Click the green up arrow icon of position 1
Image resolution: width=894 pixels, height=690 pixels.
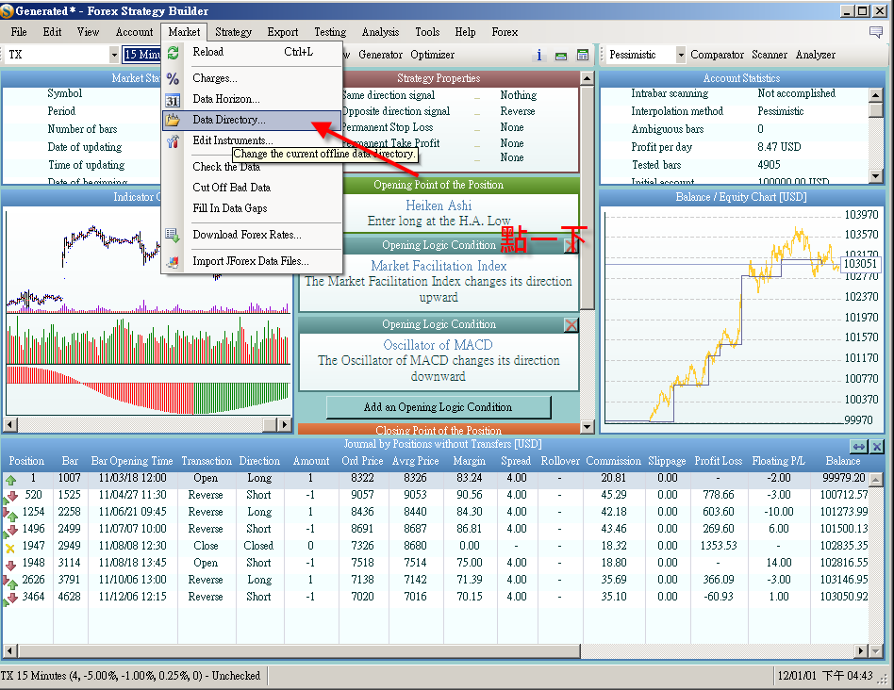[x=10, y=480]
